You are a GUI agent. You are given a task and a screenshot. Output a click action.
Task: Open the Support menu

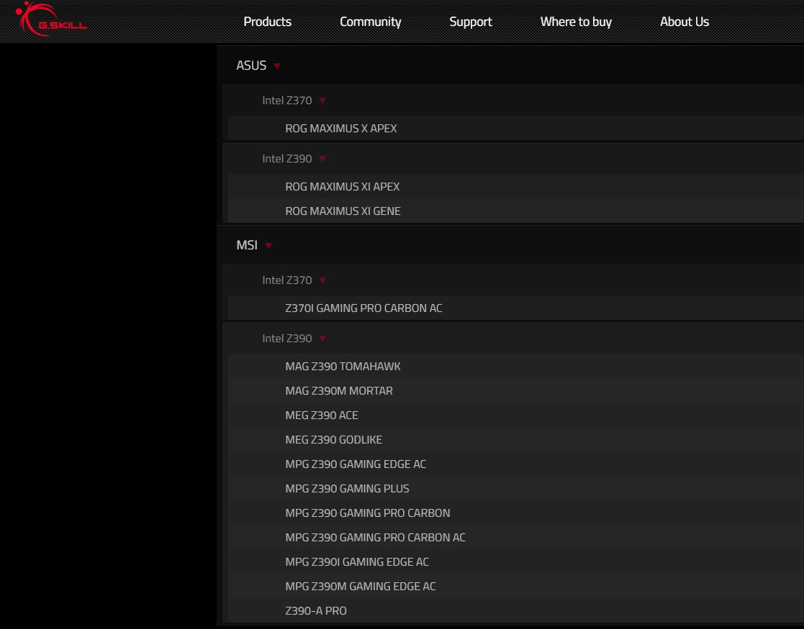[470, 22]
